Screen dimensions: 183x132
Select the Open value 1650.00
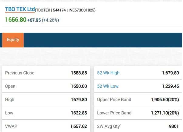click(x=79, y=86)
